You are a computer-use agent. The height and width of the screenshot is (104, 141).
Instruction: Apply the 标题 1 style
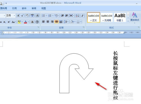click(120, 17)
